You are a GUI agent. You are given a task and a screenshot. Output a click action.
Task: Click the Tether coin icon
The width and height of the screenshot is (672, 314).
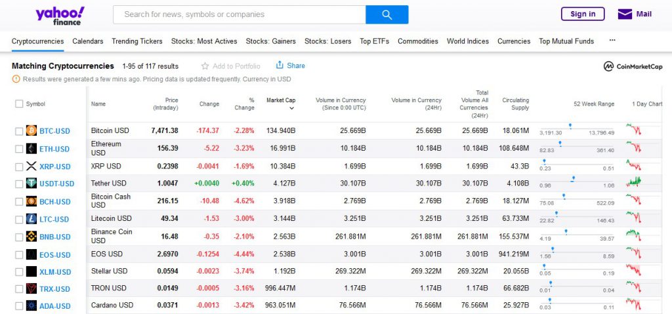click(31, 184)
